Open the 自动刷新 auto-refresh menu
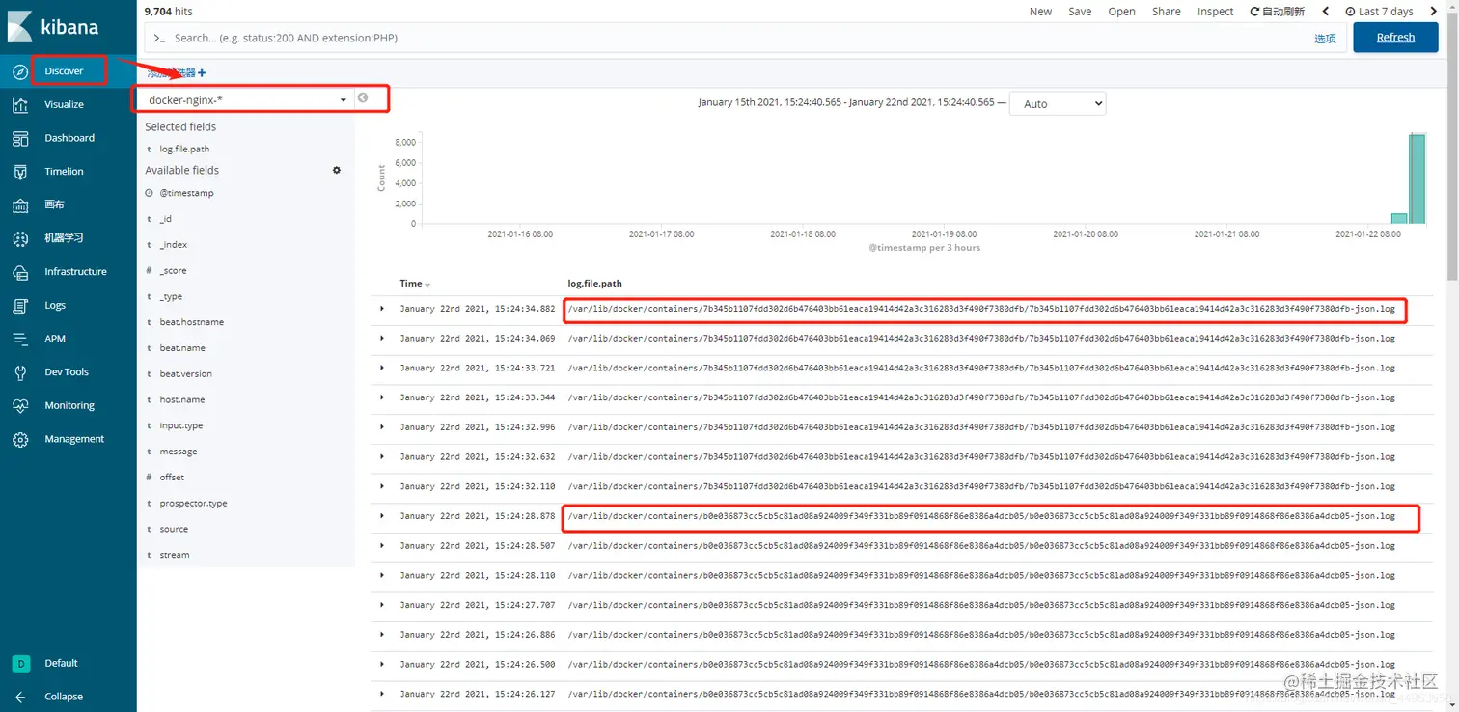Image resolution: width=1459 pixels, height=712 pixels. pos(1277,12)
